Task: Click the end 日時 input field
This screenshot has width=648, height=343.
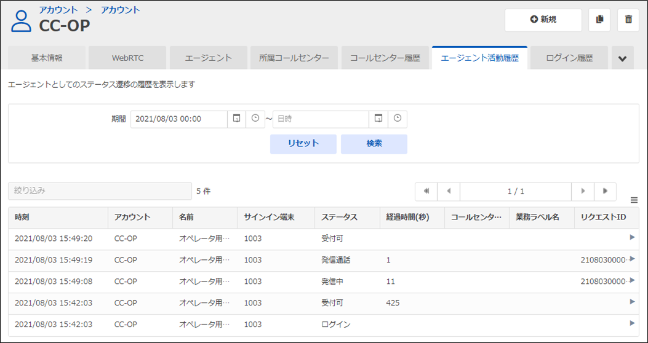Action: pyautogui.click(x=321, y=119)
